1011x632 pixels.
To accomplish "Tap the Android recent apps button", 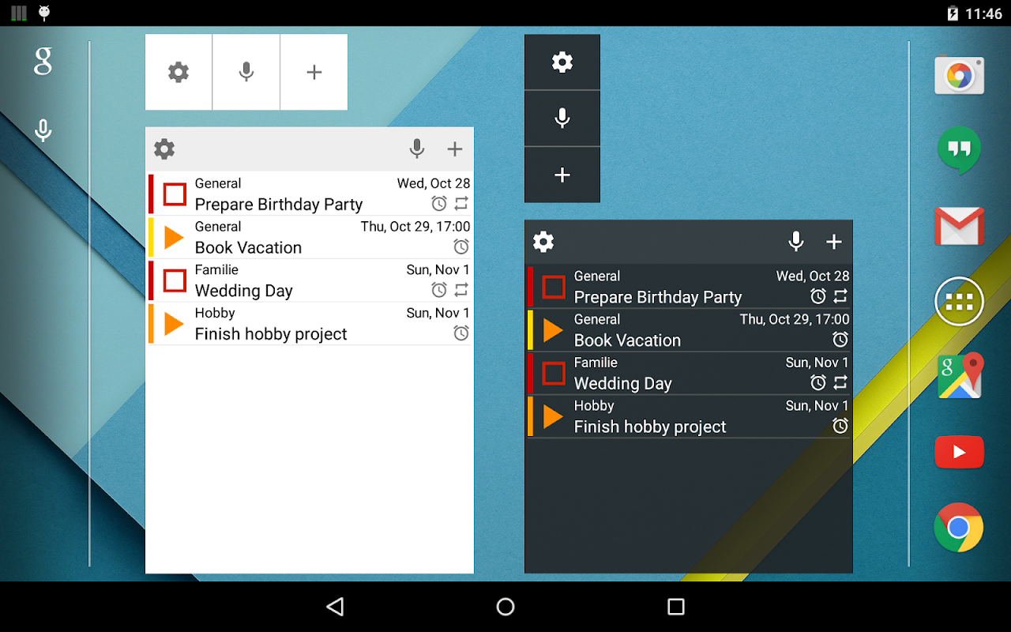I will [676, 607].
